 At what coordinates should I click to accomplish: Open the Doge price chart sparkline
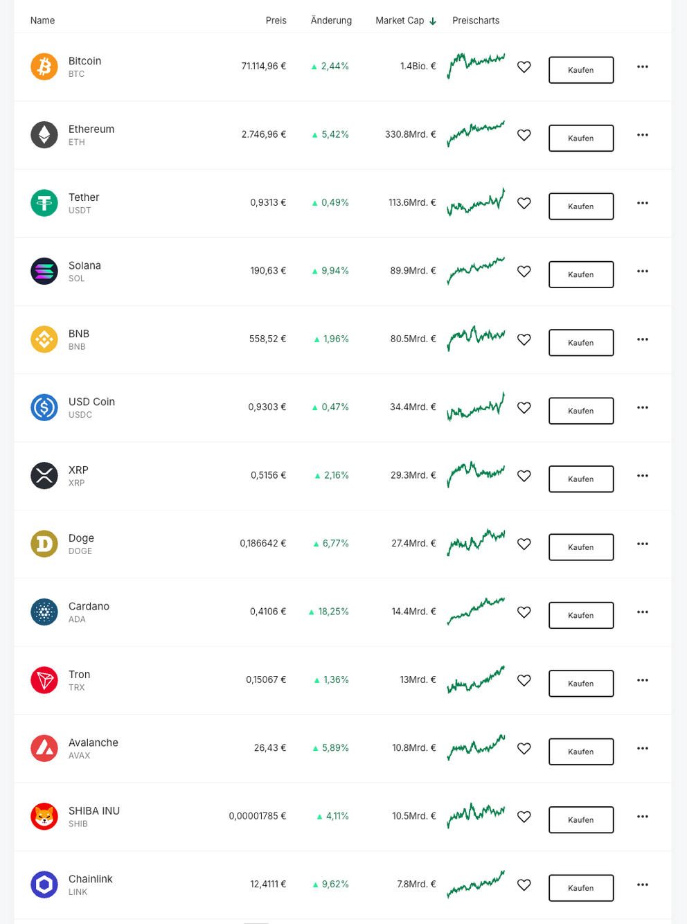click(476, 543)
